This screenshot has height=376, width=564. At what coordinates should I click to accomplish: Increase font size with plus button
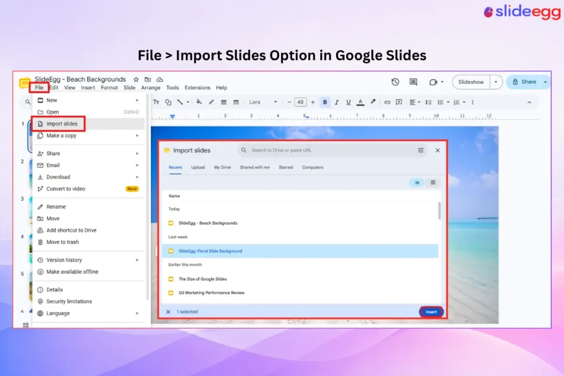(313, 102)
